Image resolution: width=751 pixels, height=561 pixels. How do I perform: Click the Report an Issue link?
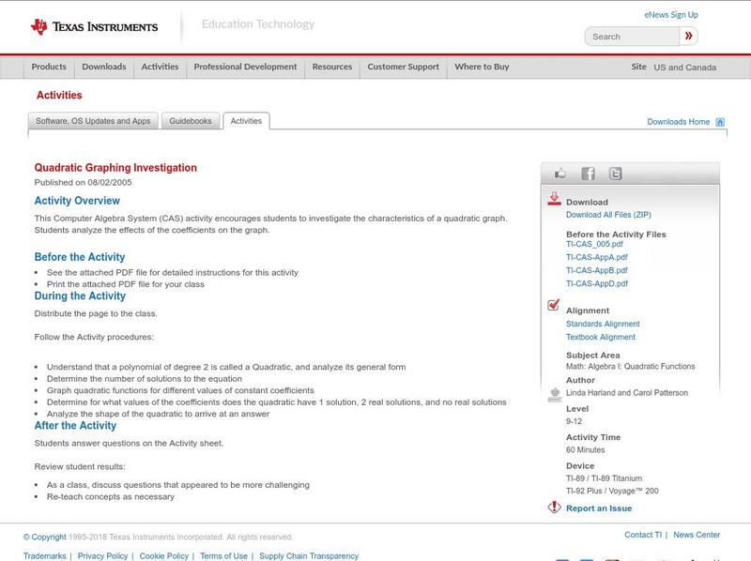[599, 508]
